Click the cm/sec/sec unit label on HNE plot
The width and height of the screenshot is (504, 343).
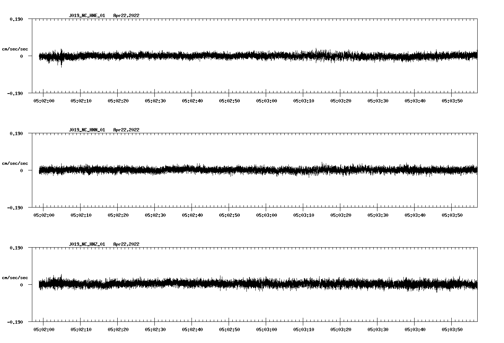point(15,49)
